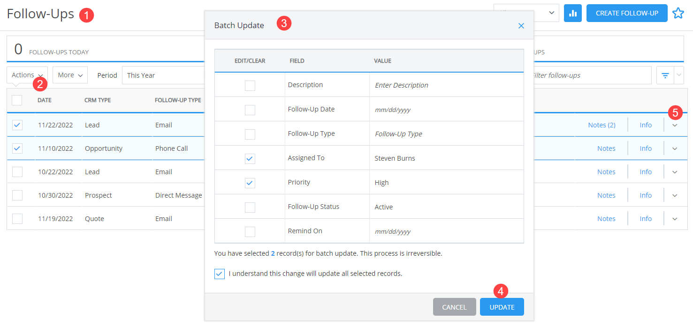The image size is (693, 326).
Task: Sort by the DATE column header
Action: (45, 100)
